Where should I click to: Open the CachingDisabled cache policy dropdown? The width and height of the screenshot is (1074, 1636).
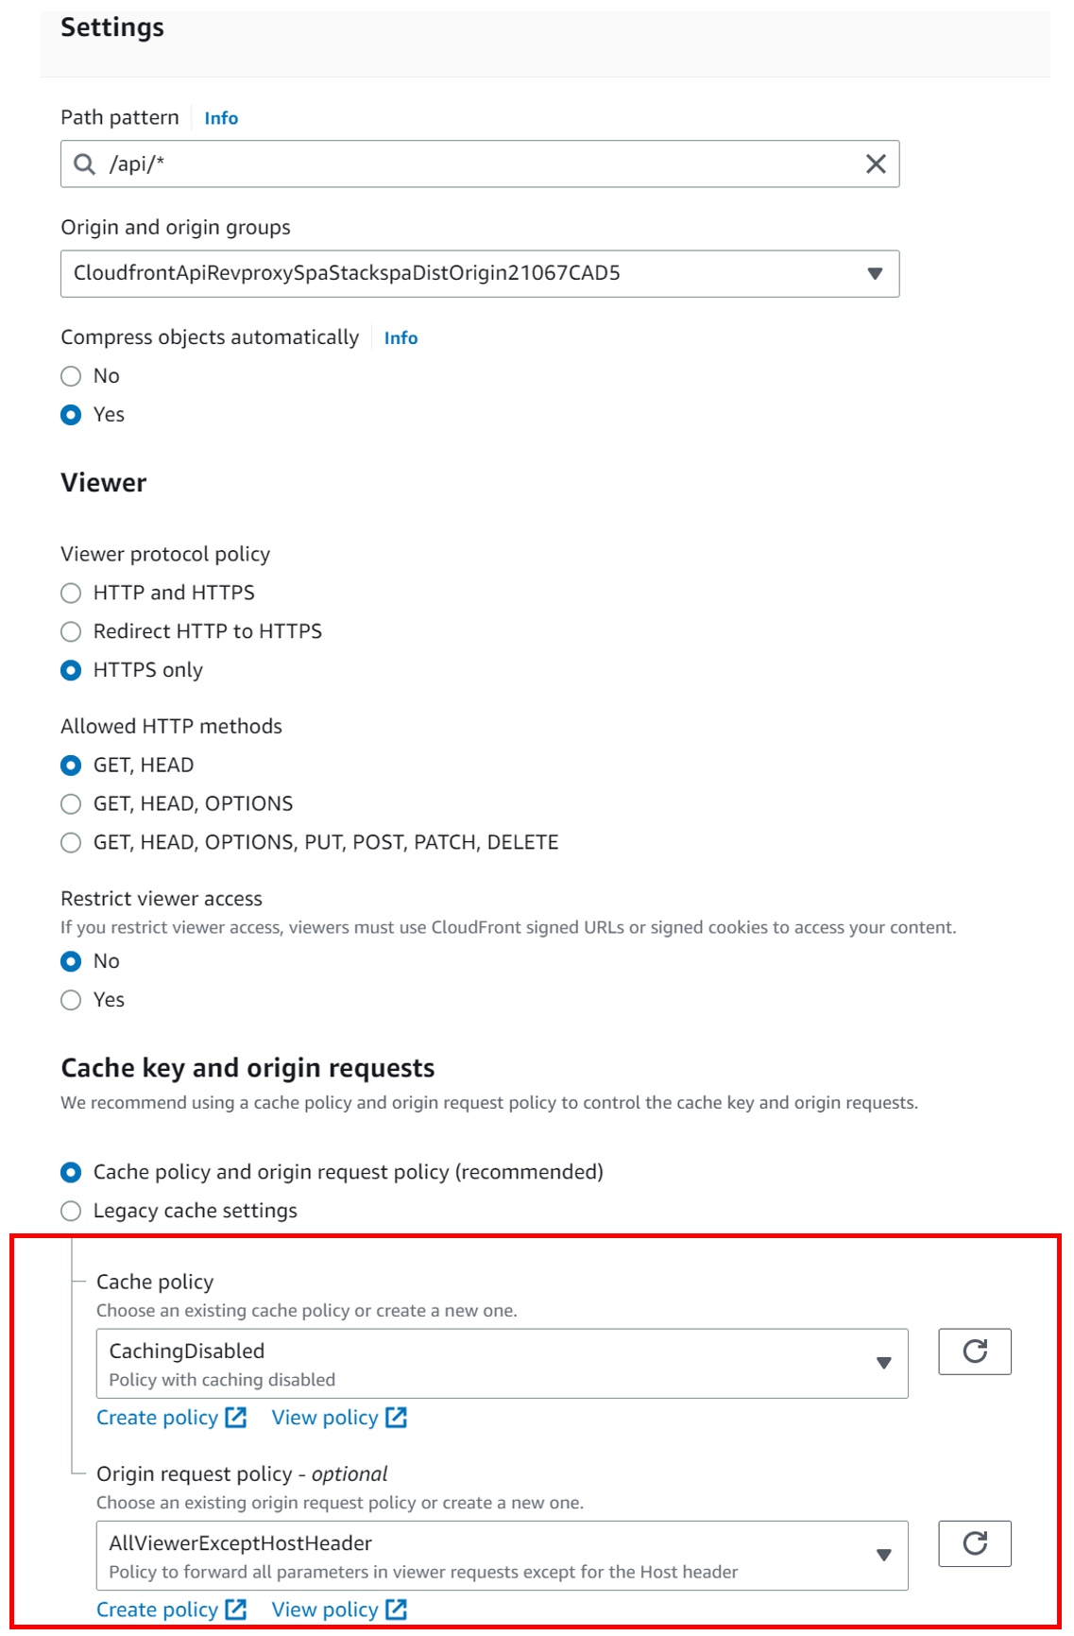tap(502, 1364)
